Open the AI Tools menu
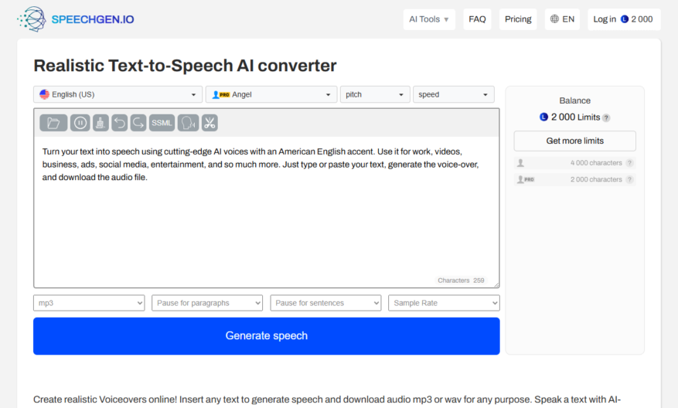The width and height of the screenshot is (678, 408). (429, 19)
